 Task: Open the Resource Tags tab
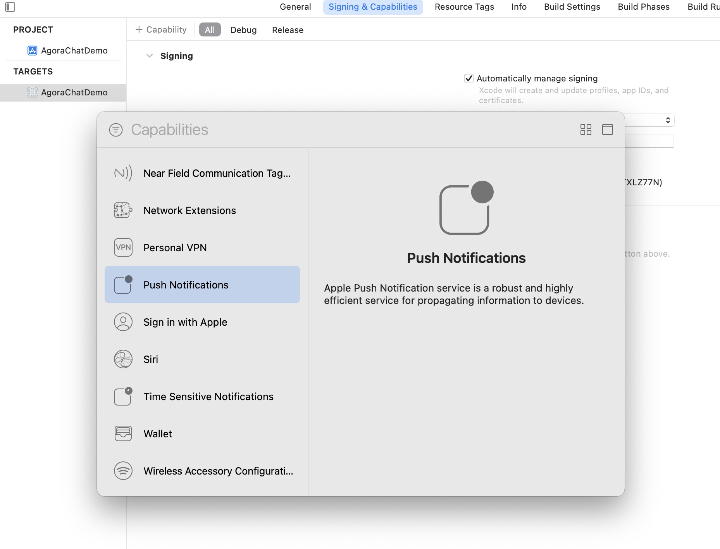[464, 7]
